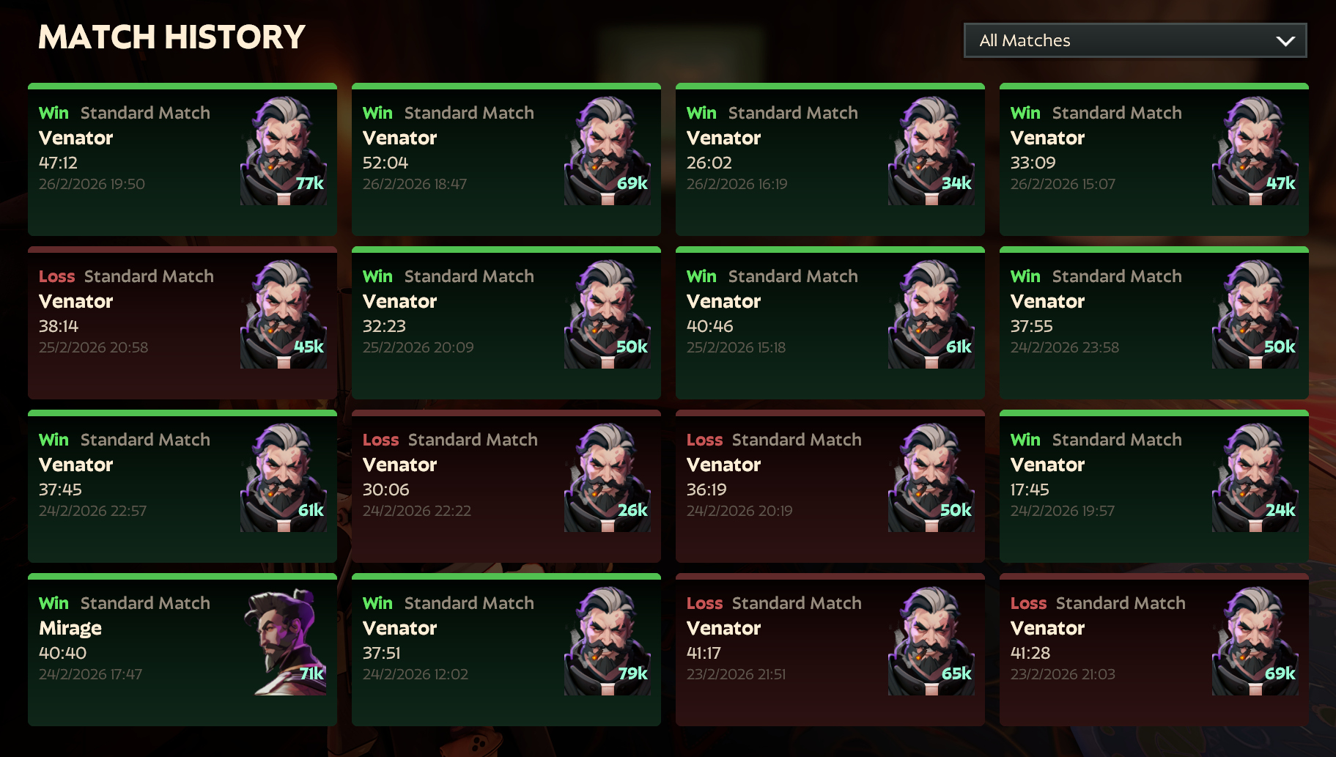Open the All Matches filter dropdown
This screenshot has width=1336, height=757.
click(x=1135, y=40)
